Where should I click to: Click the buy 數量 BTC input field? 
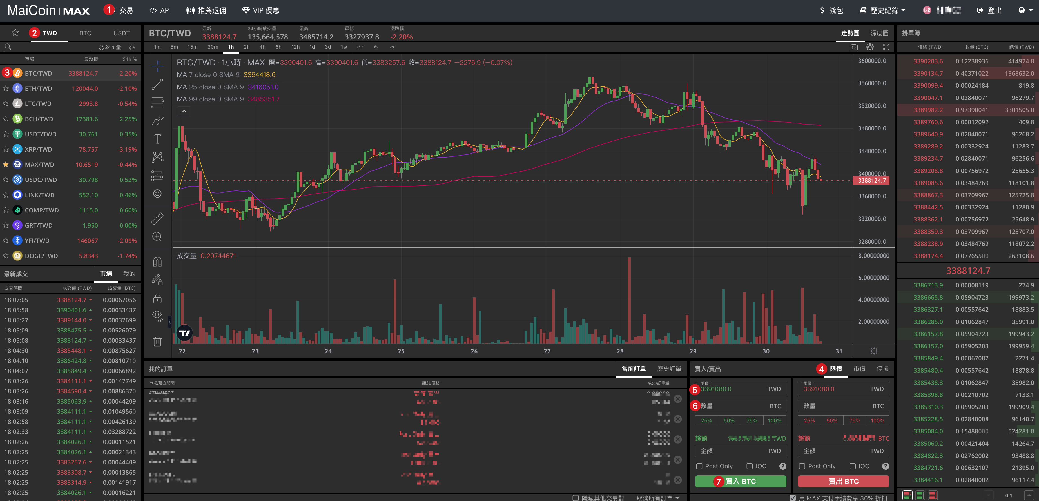(x=741, y=406)
